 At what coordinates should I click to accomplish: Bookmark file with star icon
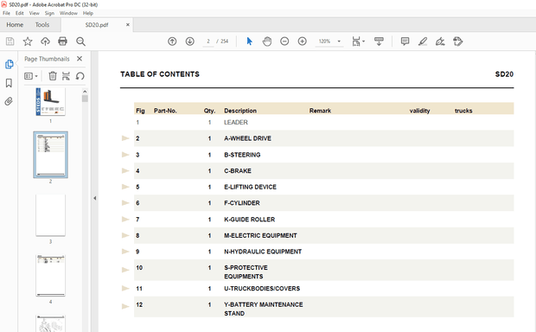pos(28,41)
